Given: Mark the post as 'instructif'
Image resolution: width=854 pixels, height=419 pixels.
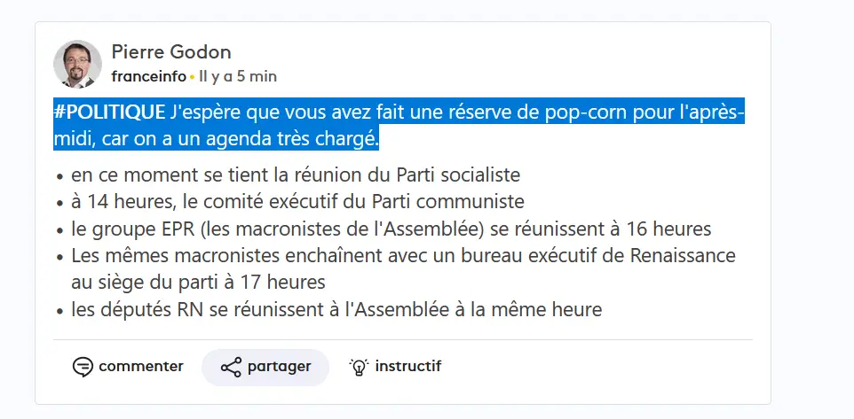Looking at the screenshot, I should point(396,367).
